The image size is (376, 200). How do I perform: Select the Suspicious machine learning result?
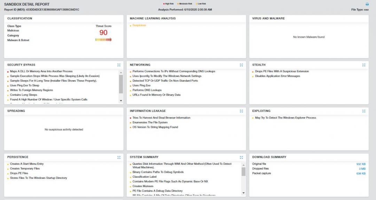139,25
